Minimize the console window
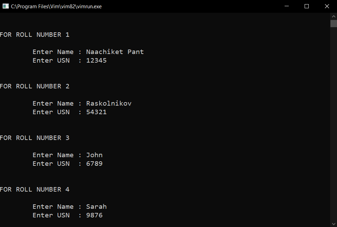The image size is (337, 227). point(286,6)
